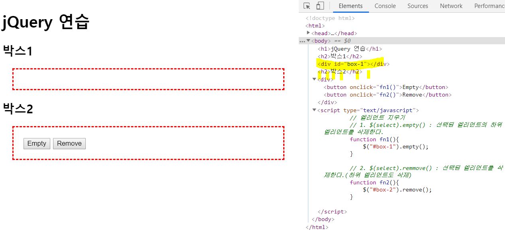Select the <!doctype html> row

click(330, 18)
